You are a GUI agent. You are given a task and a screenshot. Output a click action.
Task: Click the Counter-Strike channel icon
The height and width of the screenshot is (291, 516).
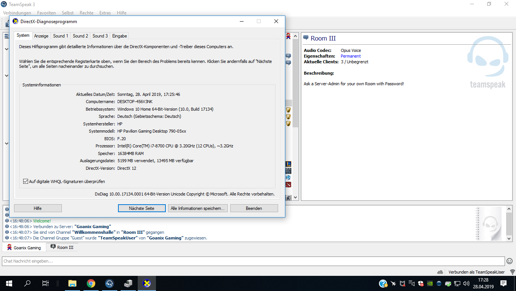coord(288,198)
